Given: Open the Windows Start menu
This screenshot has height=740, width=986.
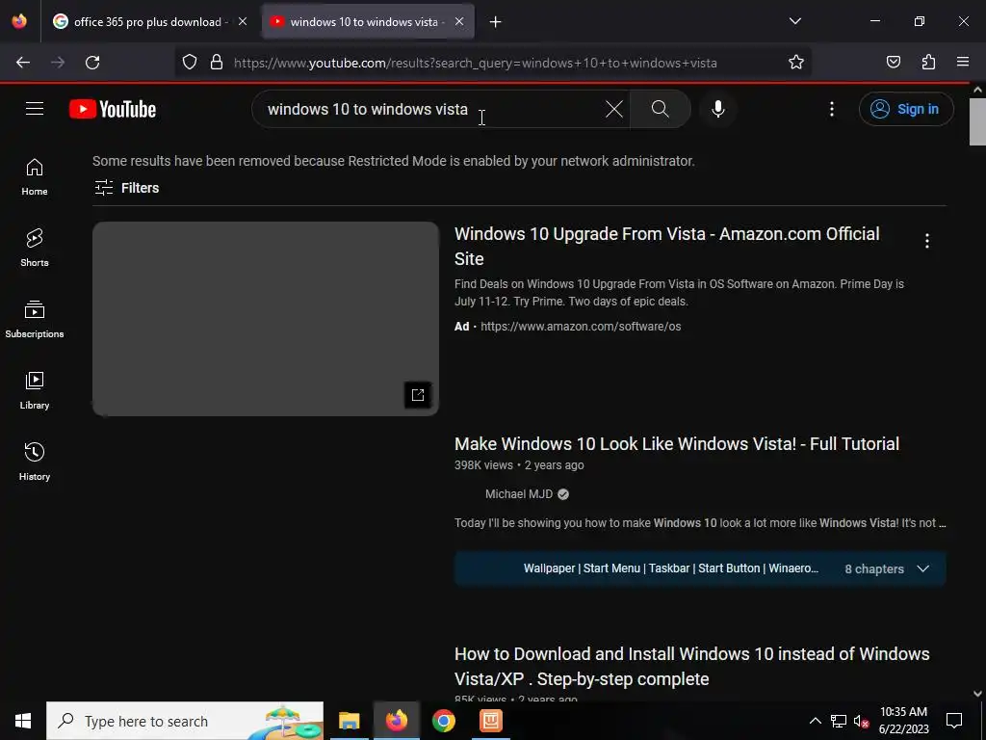Looking at the screenshot, I should click(x=23, y=721).
